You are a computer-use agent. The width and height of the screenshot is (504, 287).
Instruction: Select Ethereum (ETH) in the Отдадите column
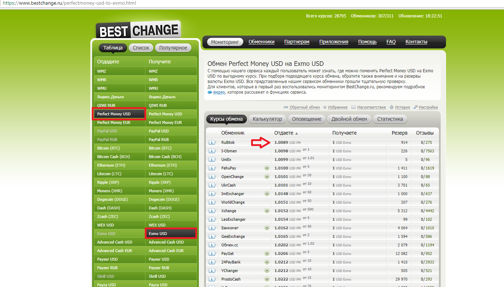coord(120,165)
